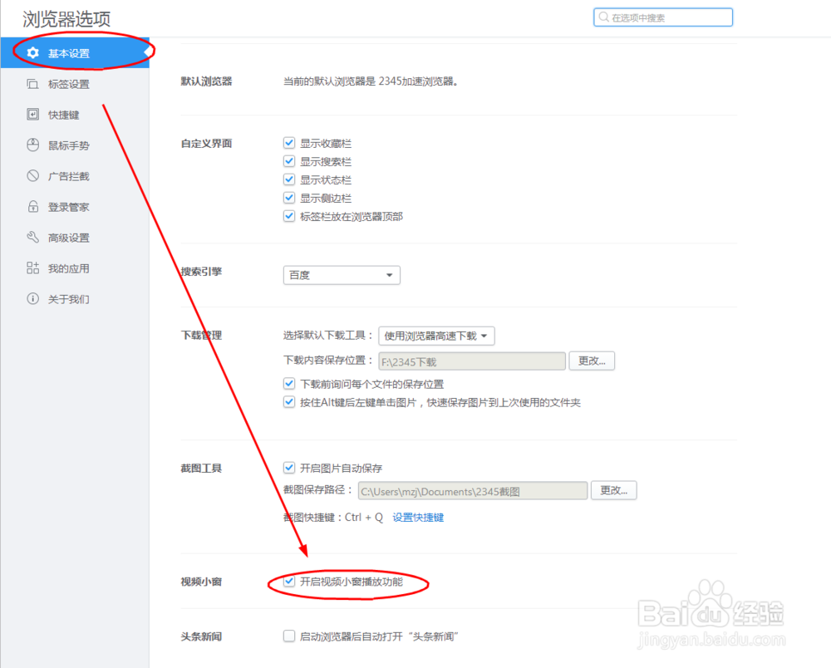Switch to 鼠标手势 settings

click(x=75, y=145)
